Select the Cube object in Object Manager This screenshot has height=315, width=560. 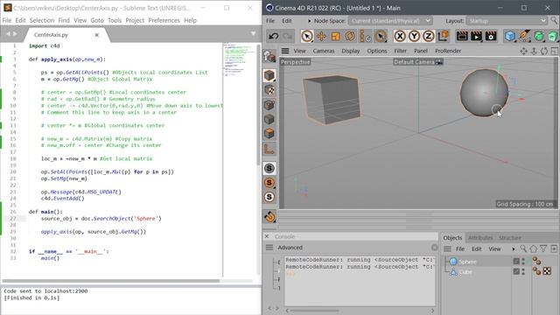pyautogui.click(x=465, y=272)
